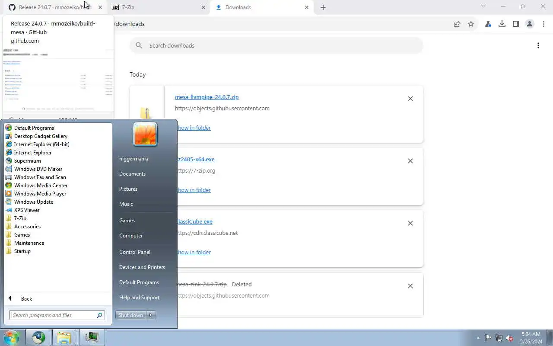
Task: Open the browser main three-dot menu
Action: [543, 24]
